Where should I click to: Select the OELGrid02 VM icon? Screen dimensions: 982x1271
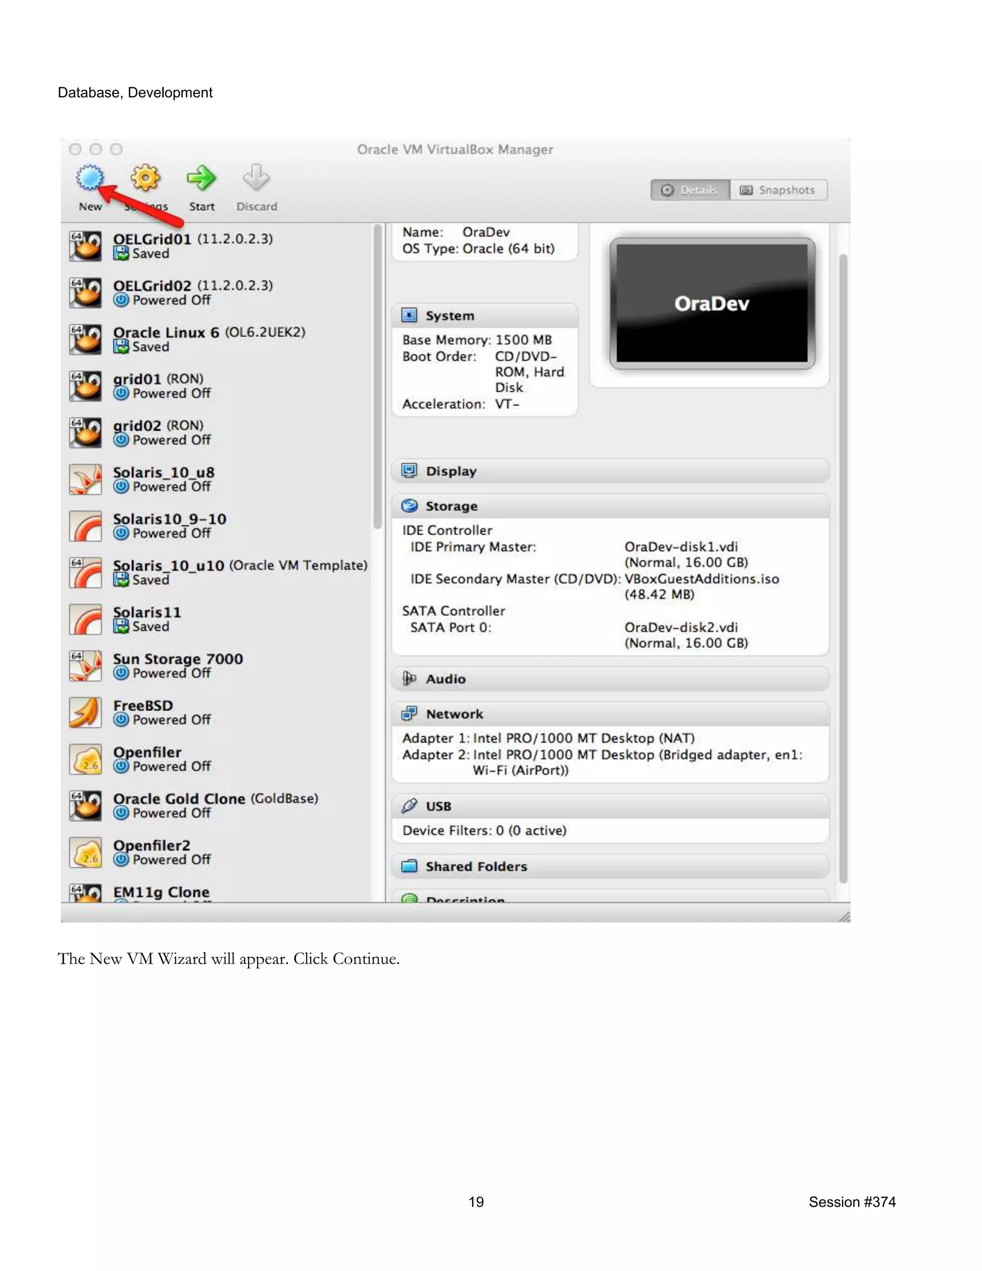pyautogui.click(x=85, y=292)
